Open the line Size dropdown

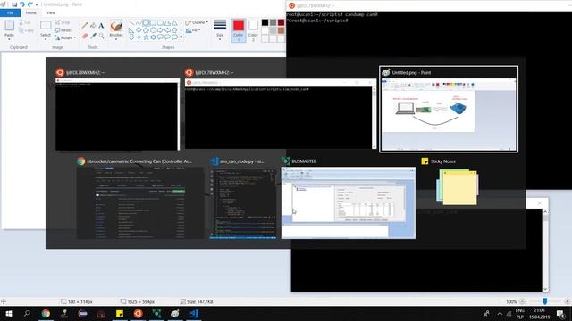pos(220,29)
